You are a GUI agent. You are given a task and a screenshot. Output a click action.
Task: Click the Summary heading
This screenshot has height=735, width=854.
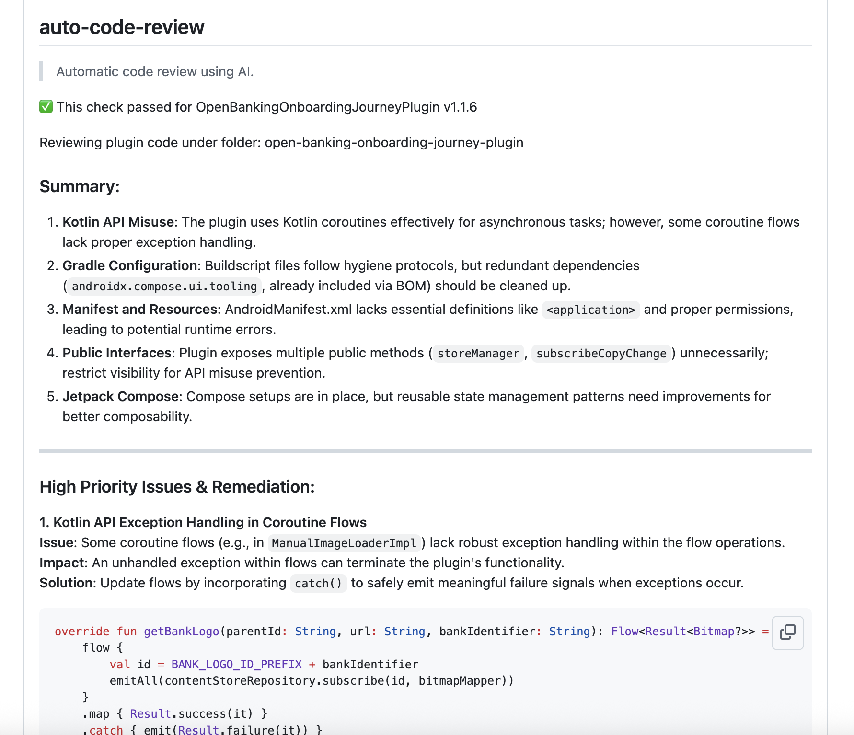80,186
